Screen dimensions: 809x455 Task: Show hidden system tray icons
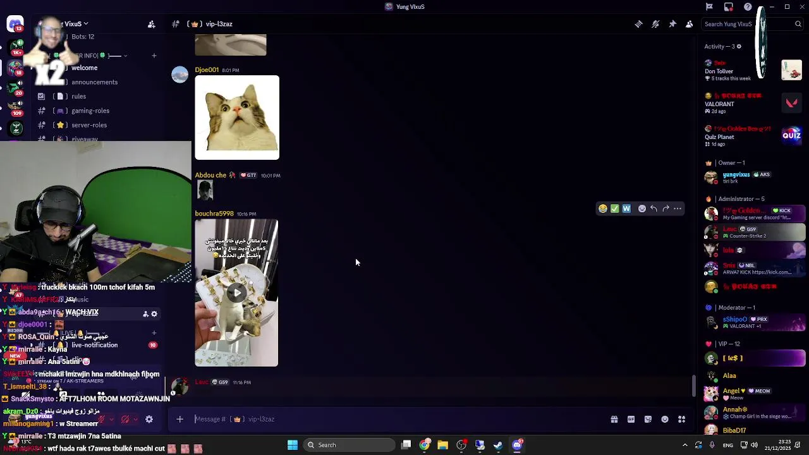pyautogui.click(x=684, y=445)
